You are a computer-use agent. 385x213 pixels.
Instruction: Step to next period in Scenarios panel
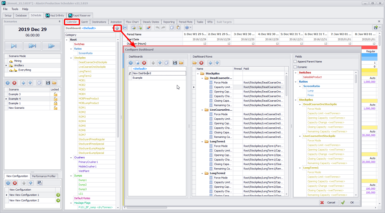(x=14, y=46)
